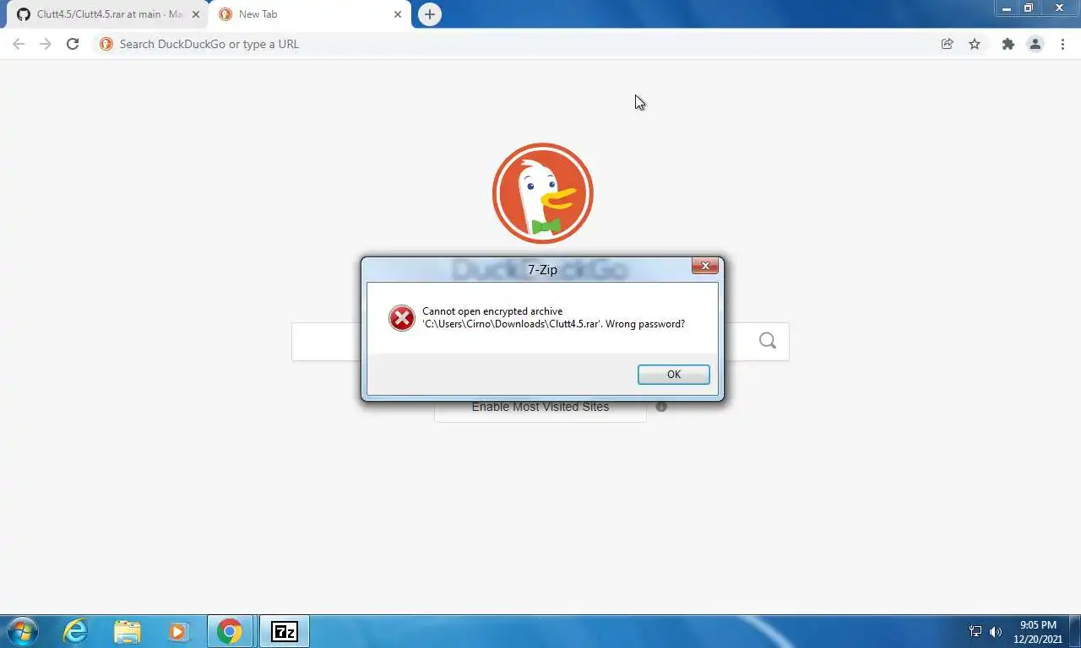Open the Windows Start menu

(22, 631)
